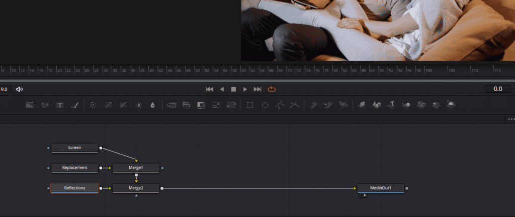Add a Fast Noise node from the toolbar
The image size is (515, 217).
(x=45, y=105)
